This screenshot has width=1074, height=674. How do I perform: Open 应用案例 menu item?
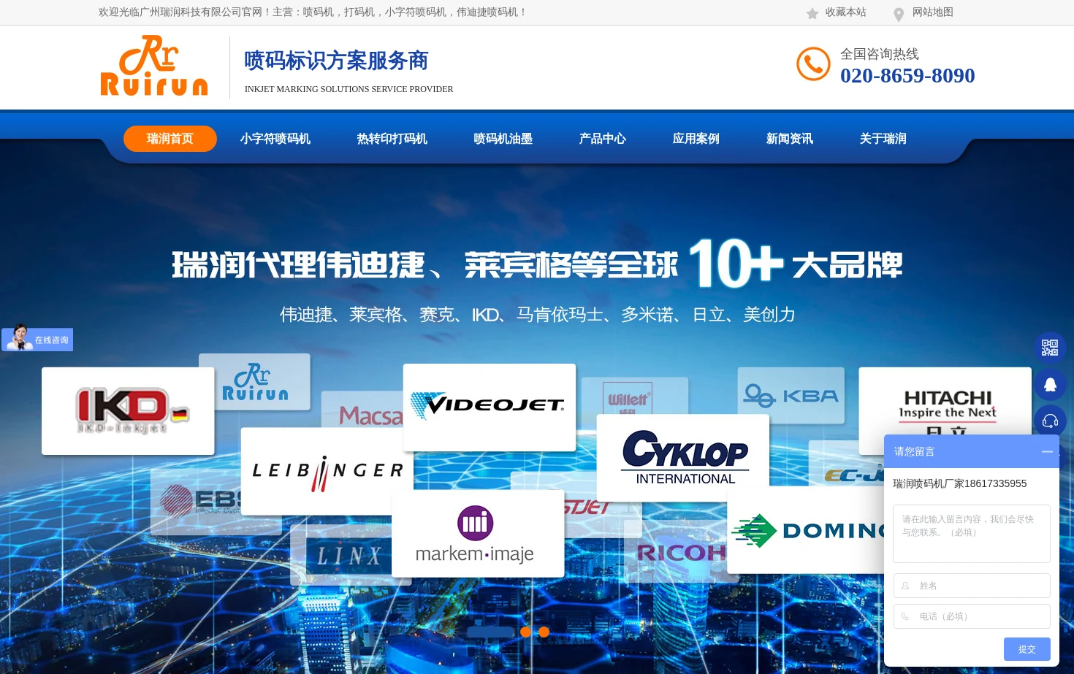click(x=696, y=139)
